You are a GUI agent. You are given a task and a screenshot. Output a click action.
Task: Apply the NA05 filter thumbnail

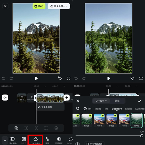click(x=87, y=120)
